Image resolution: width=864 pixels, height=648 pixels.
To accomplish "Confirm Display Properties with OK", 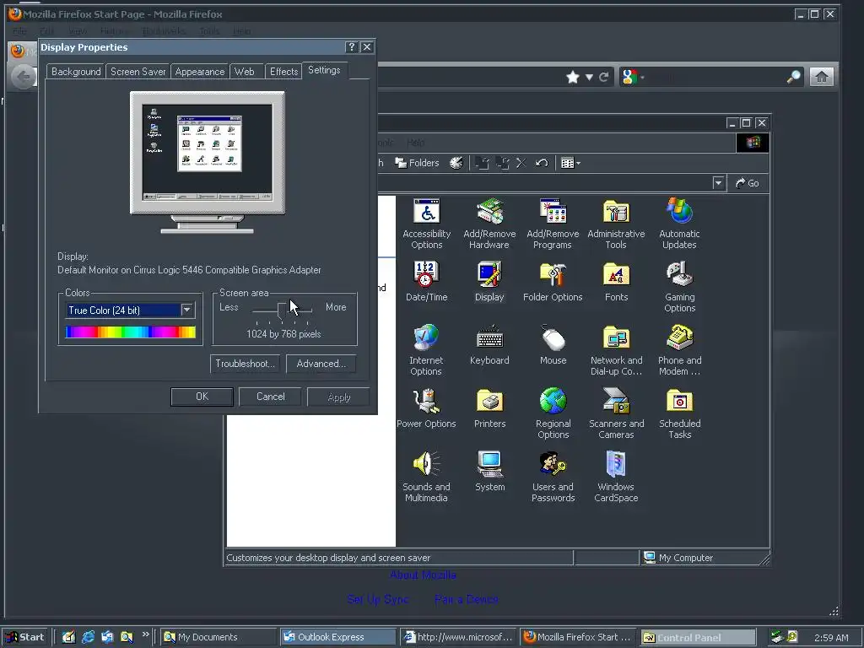I will [x=202, y=397].
